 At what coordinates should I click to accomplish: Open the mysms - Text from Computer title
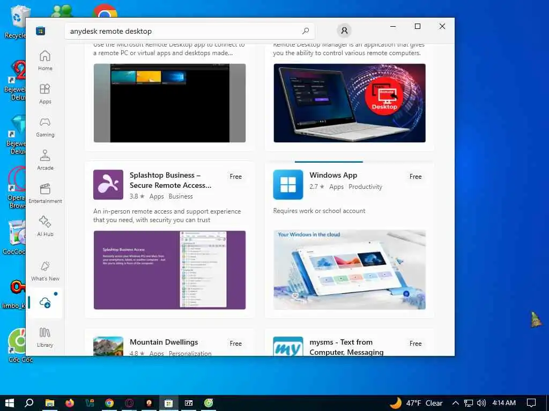pyautogui.click(x=347, y=347)
